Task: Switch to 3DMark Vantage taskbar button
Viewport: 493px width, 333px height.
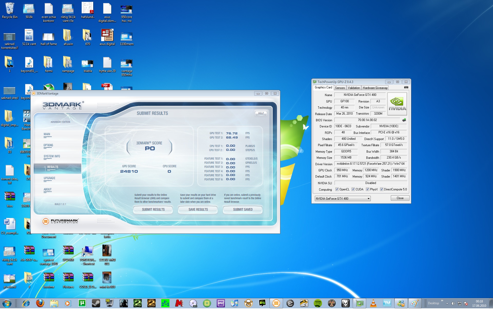Action: 276,303
